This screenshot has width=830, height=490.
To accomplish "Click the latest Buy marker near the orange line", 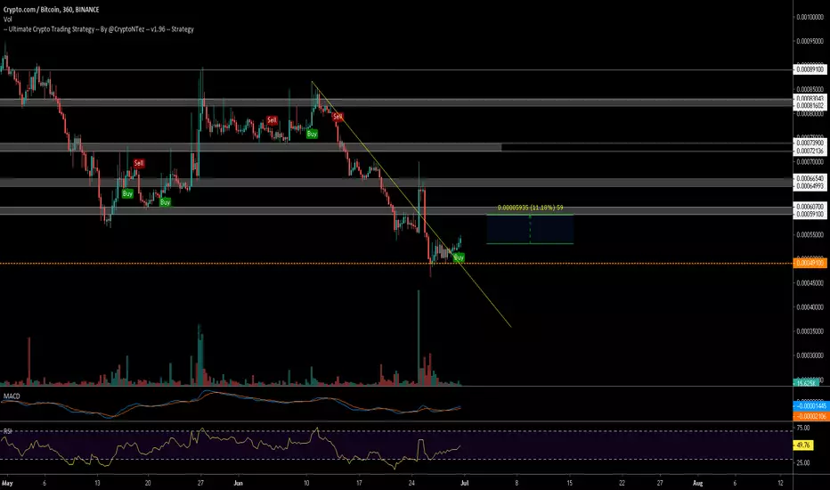I will click(459, 257).
